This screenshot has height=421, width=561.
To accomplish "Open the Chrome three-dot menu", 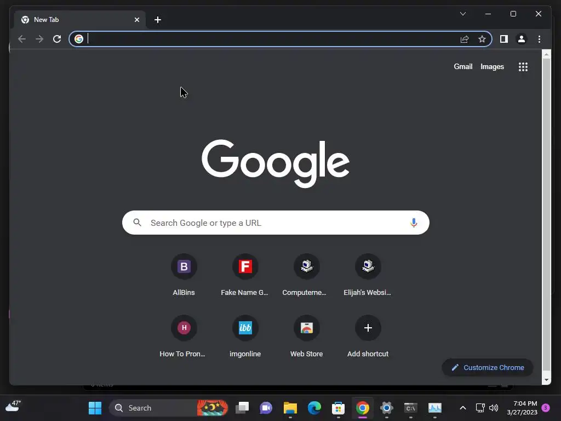I will click(539, 39).
